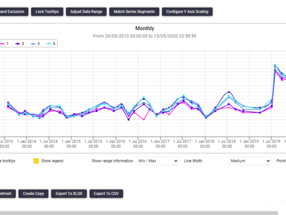
Task: Click the Refresh button
Action: coord(7,193)
